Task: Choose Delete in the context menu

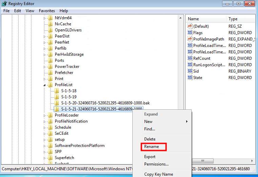Action: pyautogui.click(x=150, y=139)
